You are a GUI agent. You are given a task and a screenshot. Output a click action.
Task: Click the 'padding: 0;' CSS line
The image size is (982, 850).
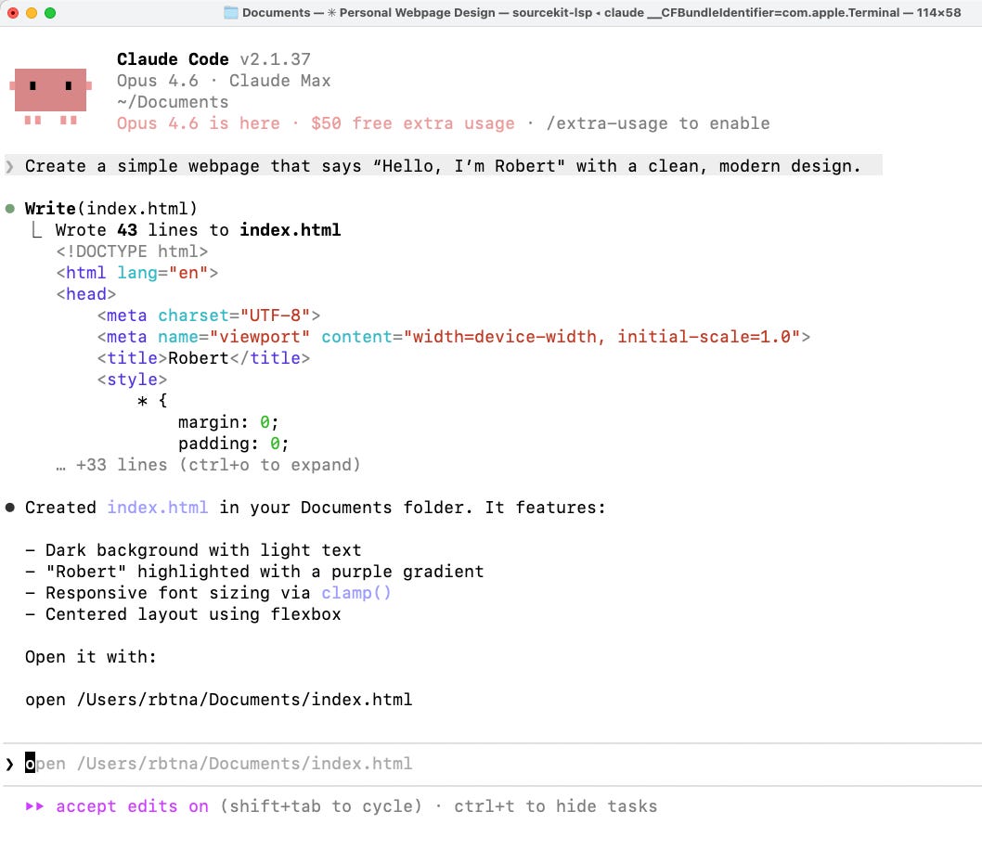pyautogui.click(x=234, y=444)
